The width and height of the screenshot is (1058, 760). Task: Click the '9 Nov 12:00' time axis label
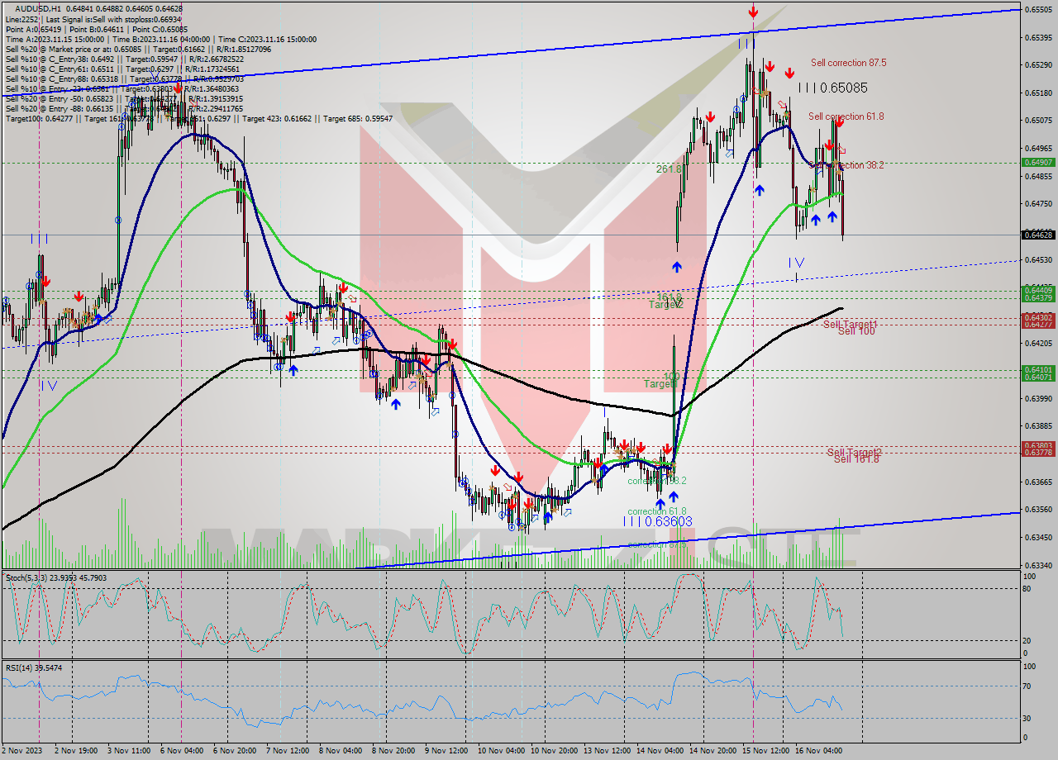click(x=448, y=751)
